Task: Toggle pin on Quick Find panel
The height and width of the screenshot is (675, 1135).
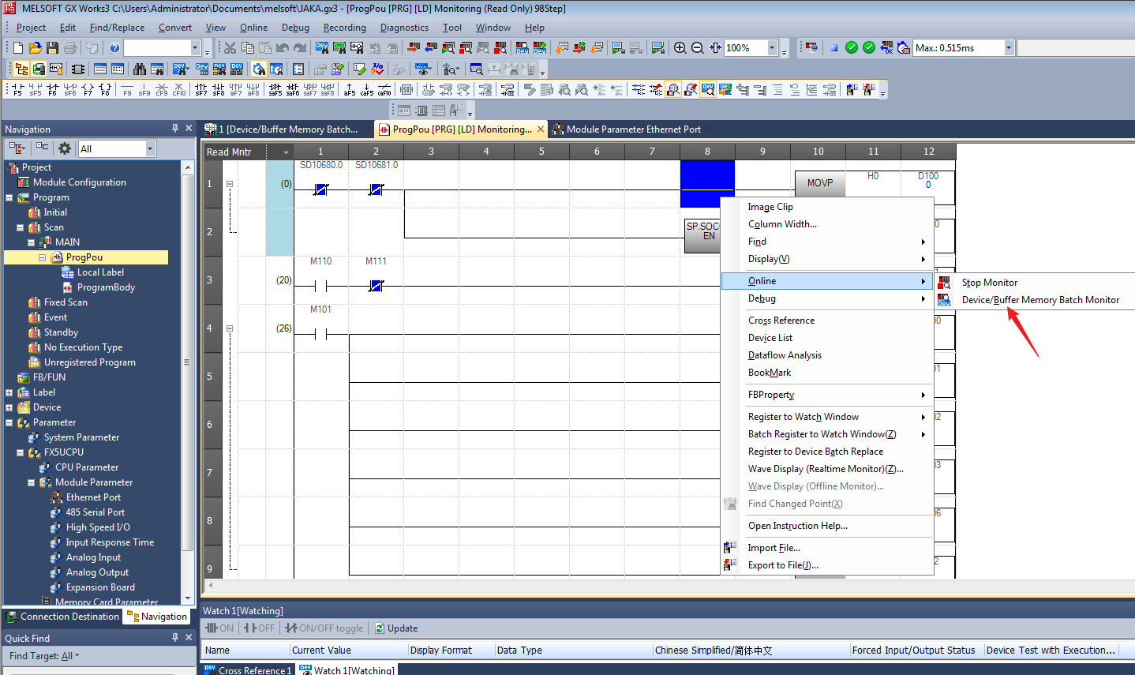Action: click(175, 638)
